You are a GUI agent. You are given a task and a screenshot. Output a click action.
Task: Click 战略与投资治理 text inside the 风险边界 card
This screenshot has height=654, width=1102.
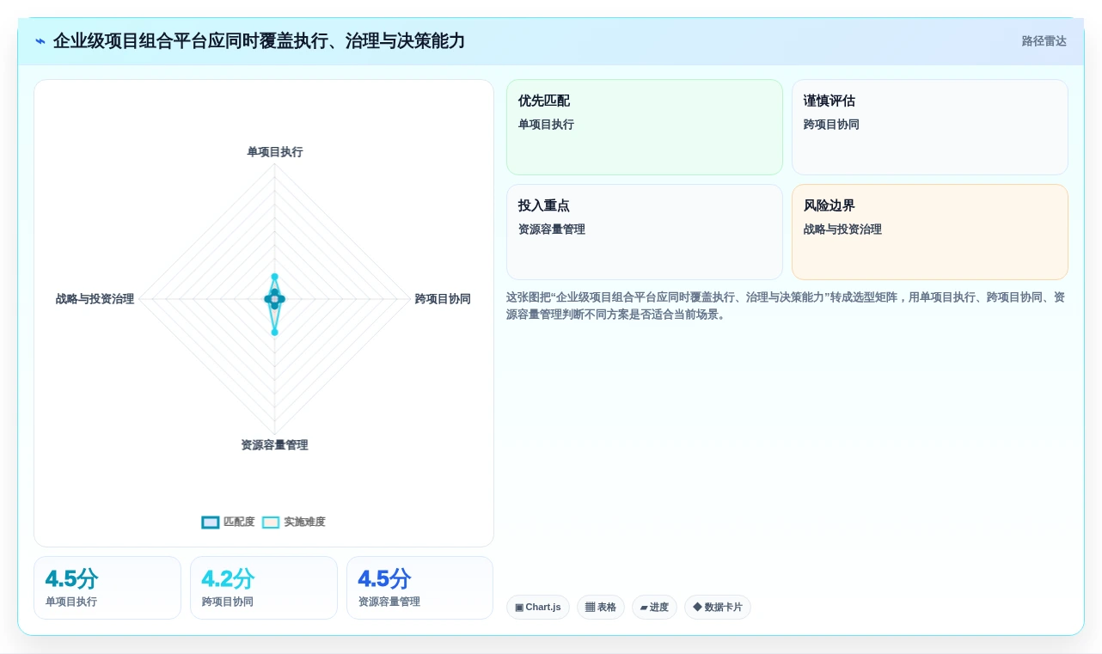[x=842, y=229]
